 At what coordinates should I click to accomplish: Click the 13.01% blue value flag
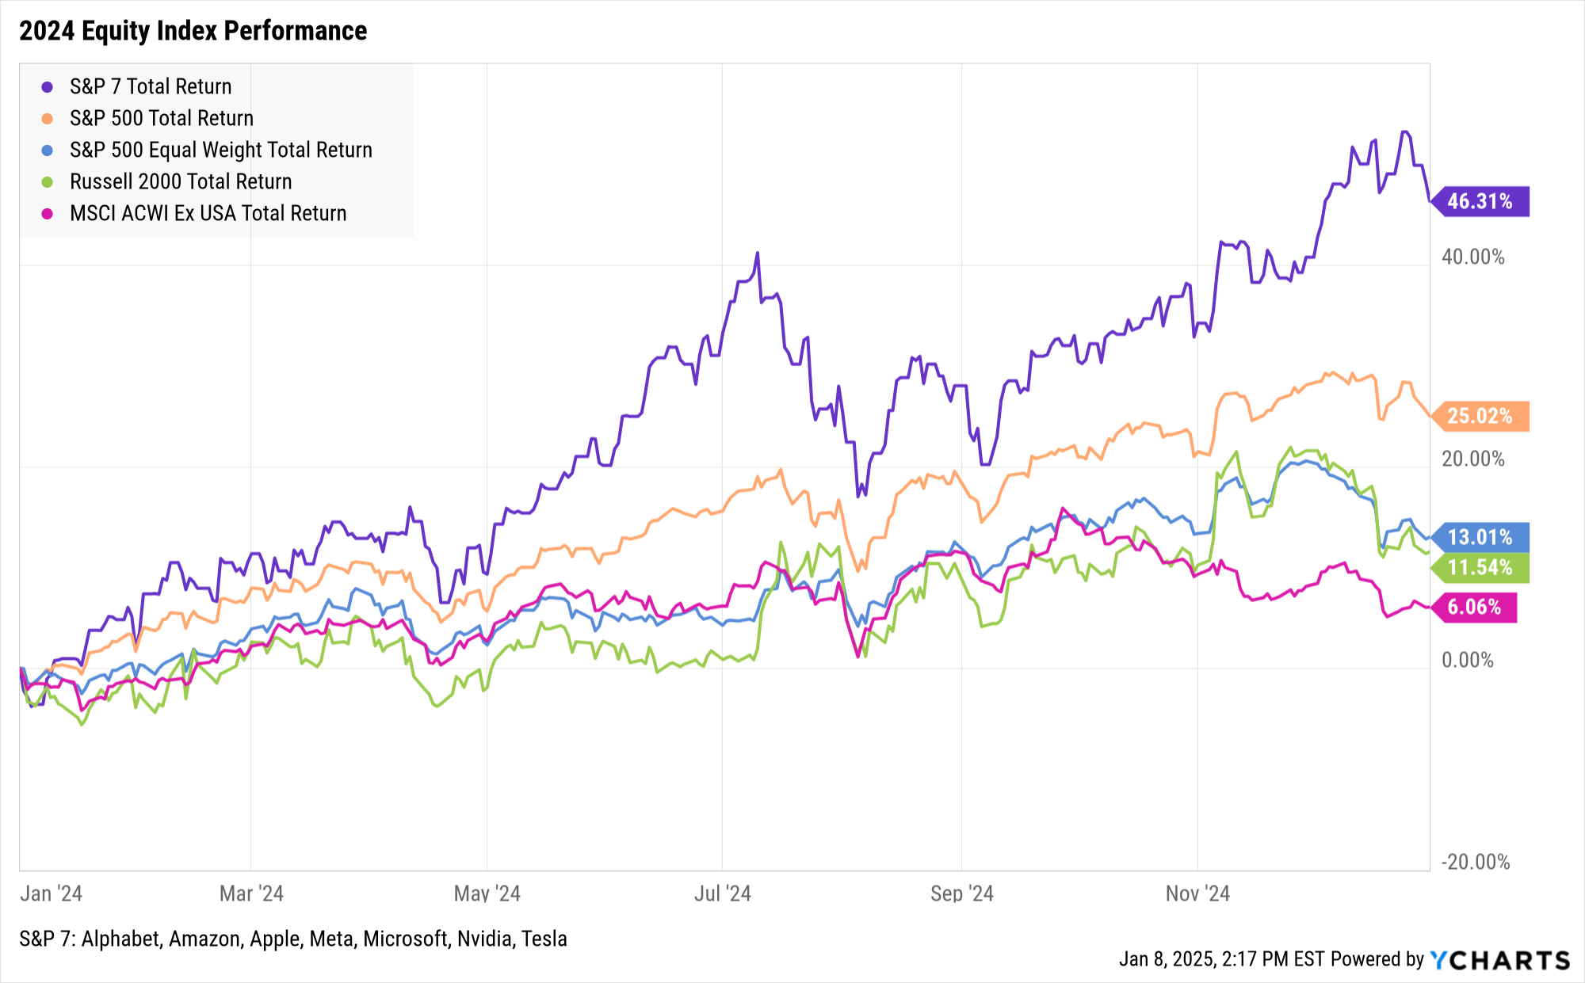pyautogui.click(x=1480, y=537)
